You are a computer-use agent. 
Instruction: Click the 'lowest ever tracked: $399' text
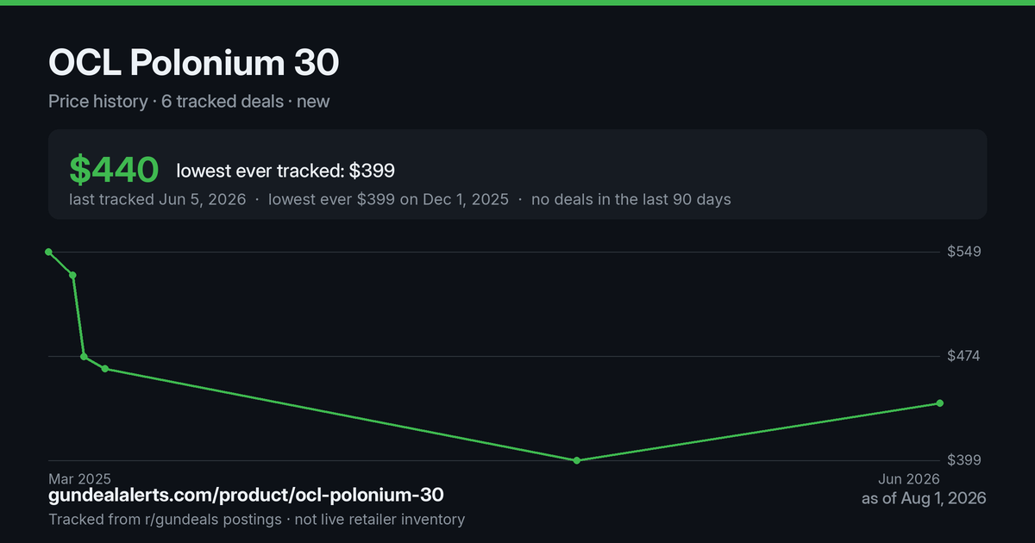(x=285, y=171)
